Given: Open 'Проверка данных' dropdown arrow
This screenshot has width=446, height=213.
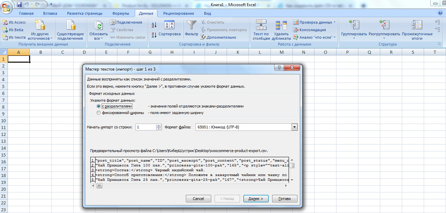Looking at the screenshot, I should (x=334, y=22).
